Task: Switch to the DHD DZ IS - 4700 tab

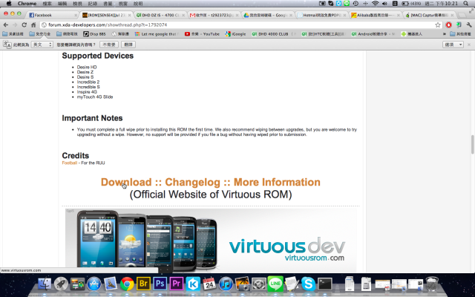Action: [x=160, y=15]
